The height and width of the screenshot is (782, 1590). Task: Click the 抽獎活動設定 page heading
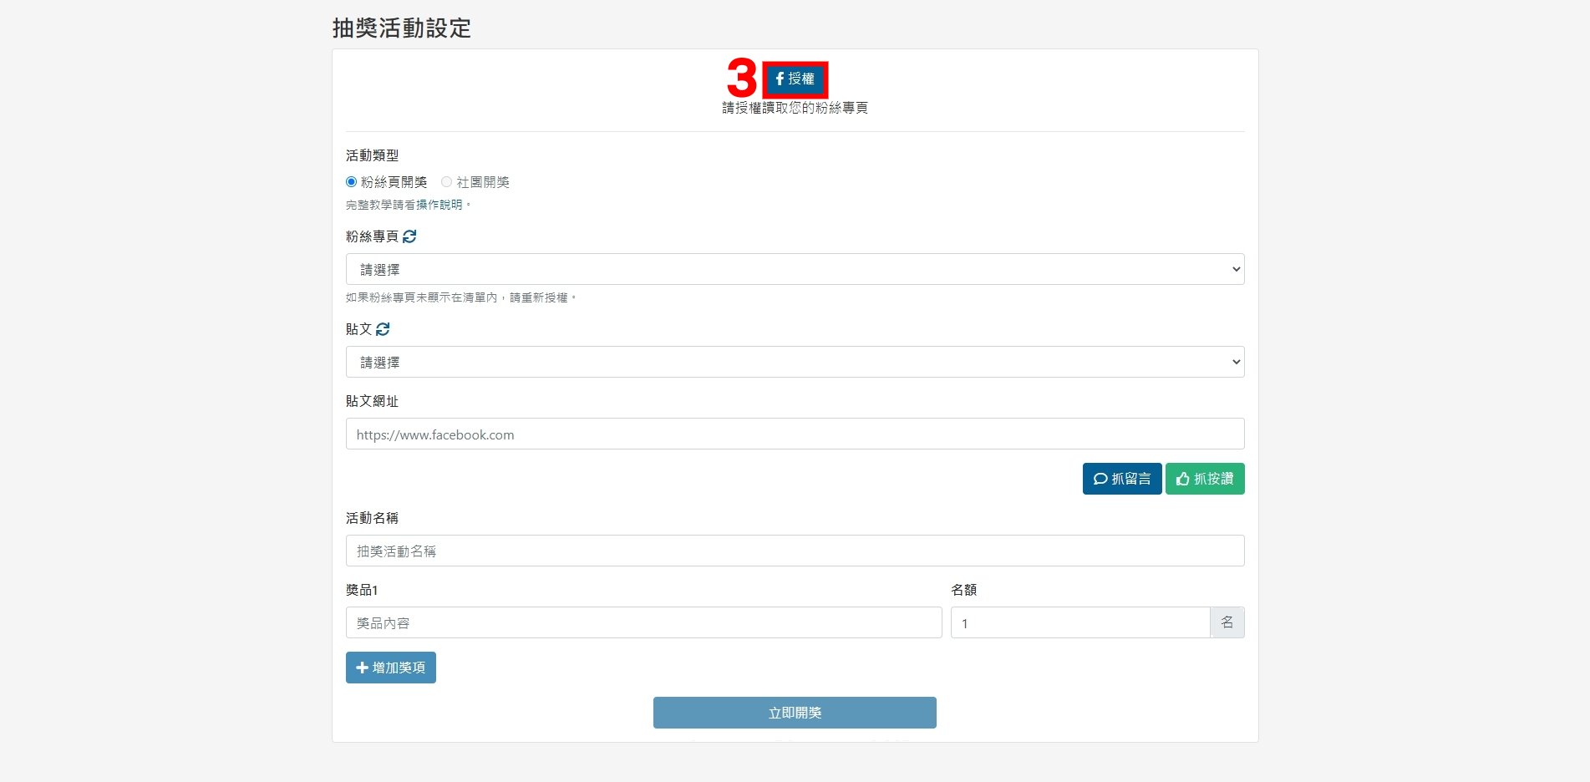click(x=402, y=28)
